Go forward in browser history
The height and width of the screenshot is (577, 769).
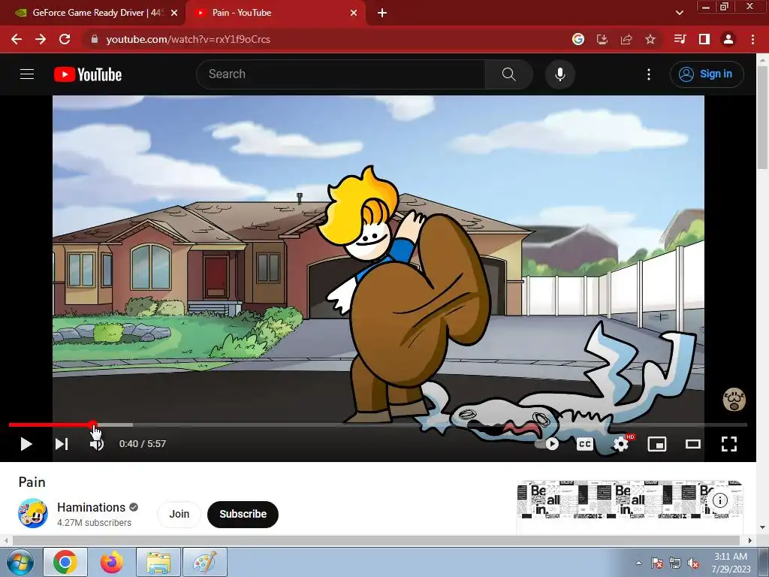[41, 39]
